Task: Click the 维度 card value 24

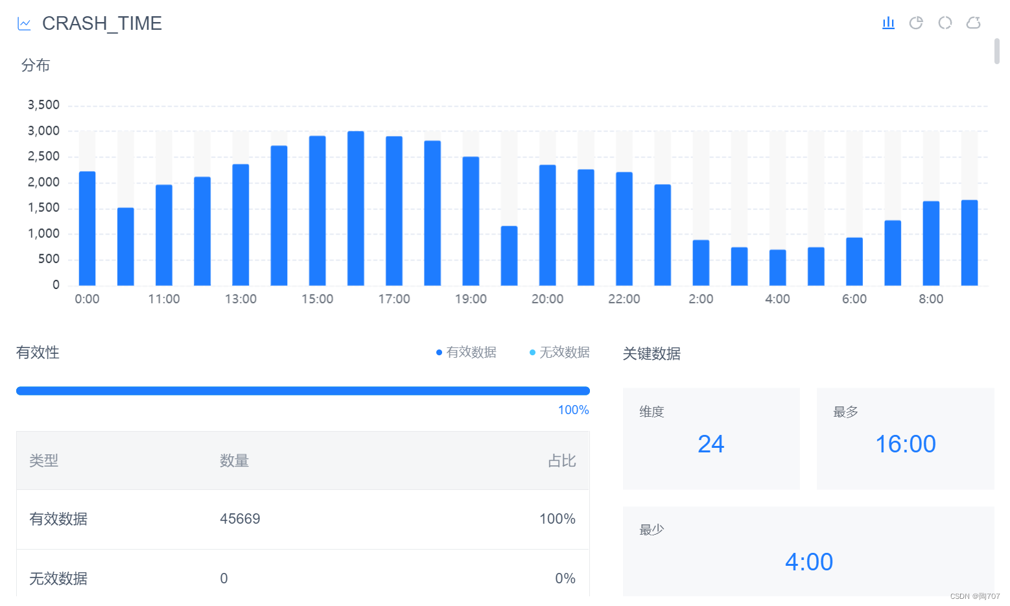Action: (711, 444)
